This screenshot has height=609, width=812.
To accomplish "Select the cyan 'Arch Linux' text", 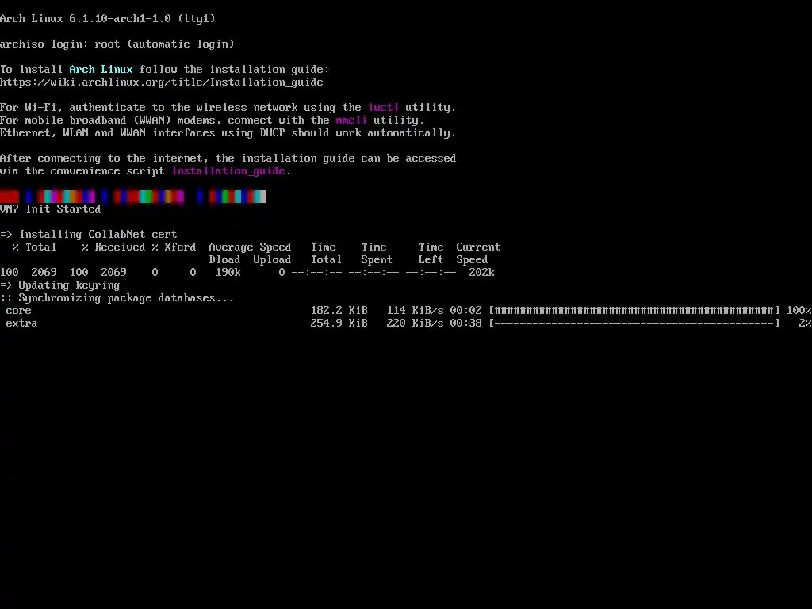I will pos(101,70).
